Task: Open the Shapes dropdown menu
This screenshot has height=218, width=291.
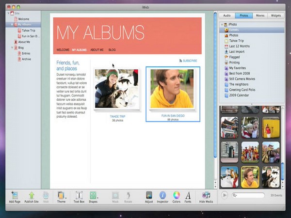Action: coord(93,195)
